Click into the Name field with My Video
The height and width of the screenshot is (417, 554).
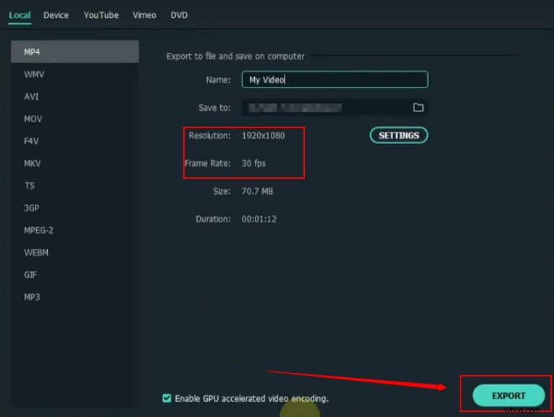tap(335, 80)
